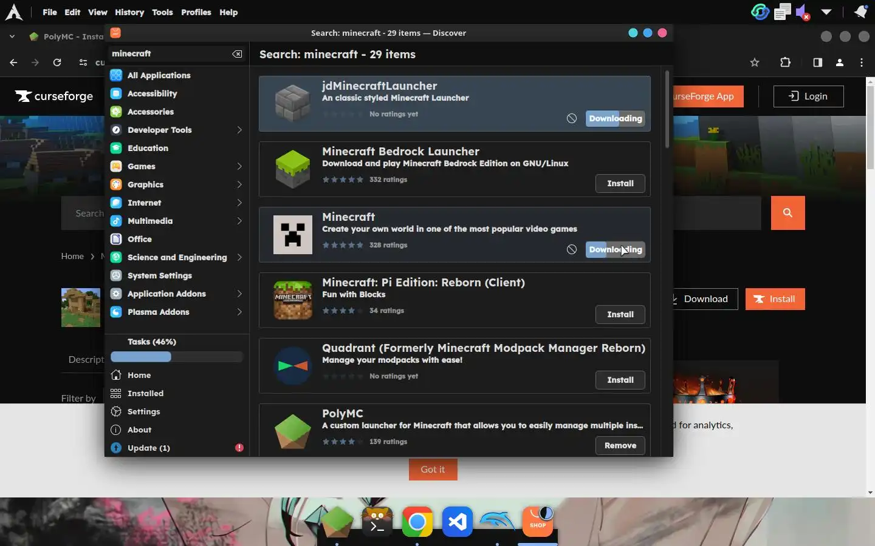This screenshot has height=546, width=875.
Task: Select the Accessibility category
Action: 176,93
